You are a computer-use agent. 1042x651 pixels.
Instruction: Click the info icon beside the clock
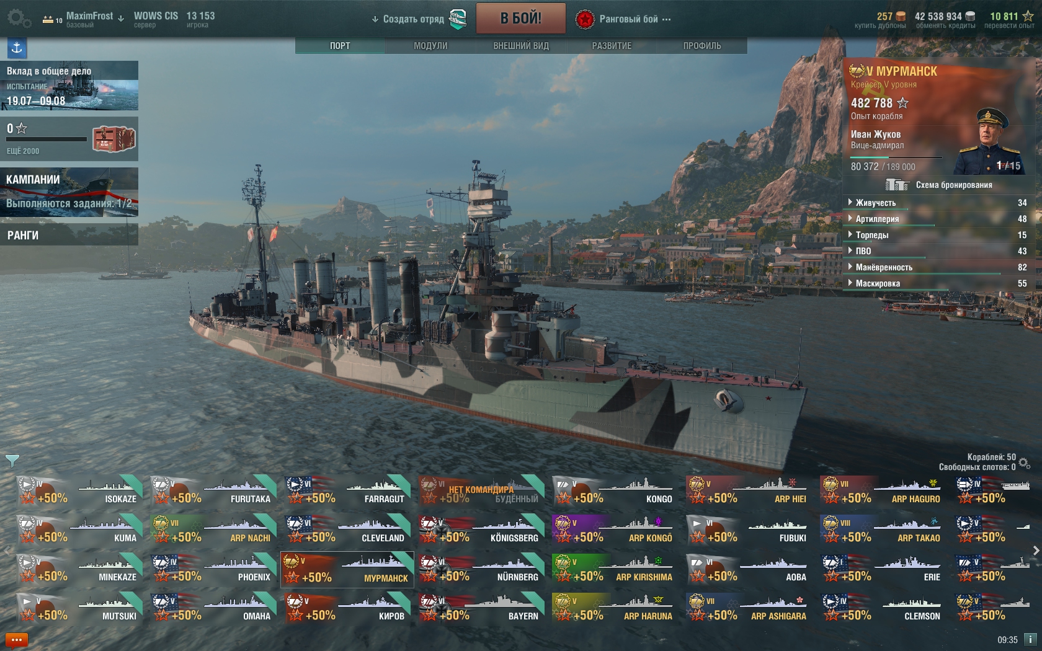tap(1030, 639)
